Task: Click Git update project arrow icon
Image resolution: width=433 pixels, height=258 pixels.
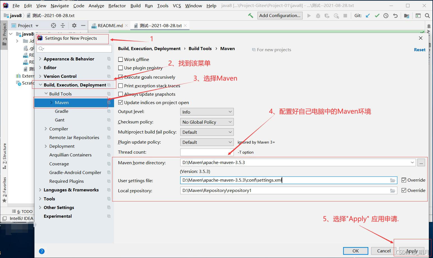Action: (368, 16)
